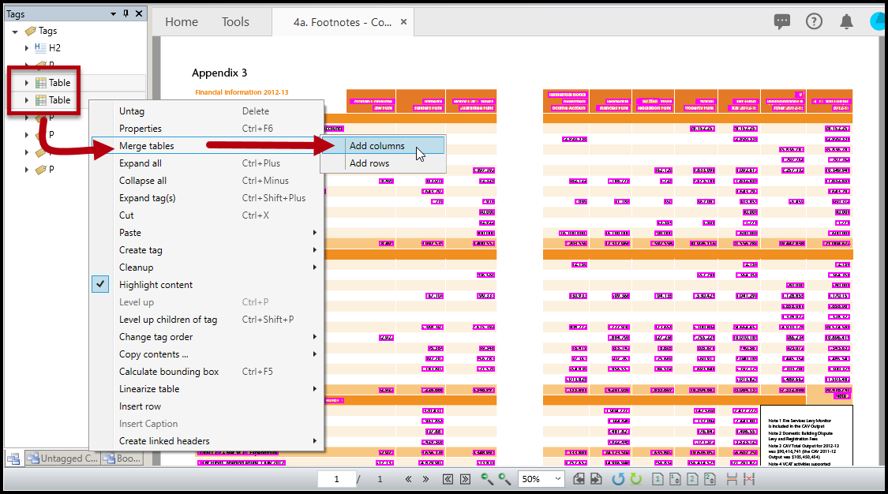888x494 pixels.
Task: Click the boxed next view arrow icon
Action: pyautogui.click(x=465, y=479)
